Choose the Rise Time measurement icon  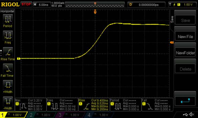pos(7,52)
